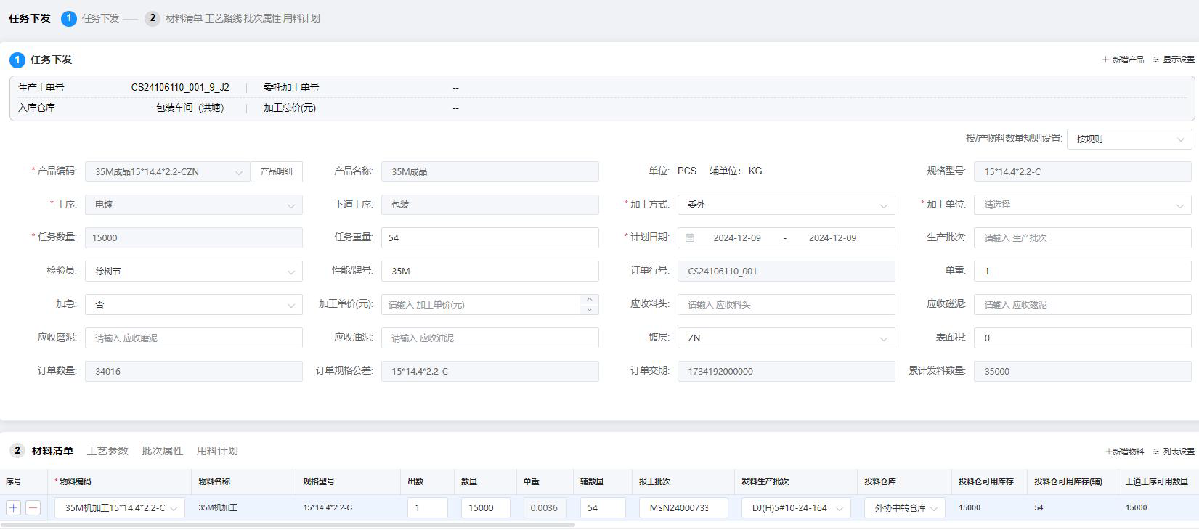This screenshot has width=1199, height=530.
Task: Switch to the 用料计划 tab
Action: [217, 451]
